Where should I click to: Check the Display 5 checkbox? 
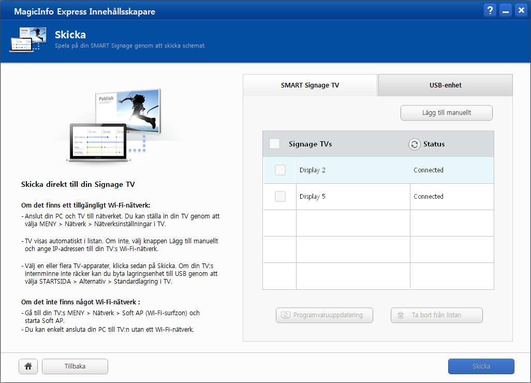point(280,196)
